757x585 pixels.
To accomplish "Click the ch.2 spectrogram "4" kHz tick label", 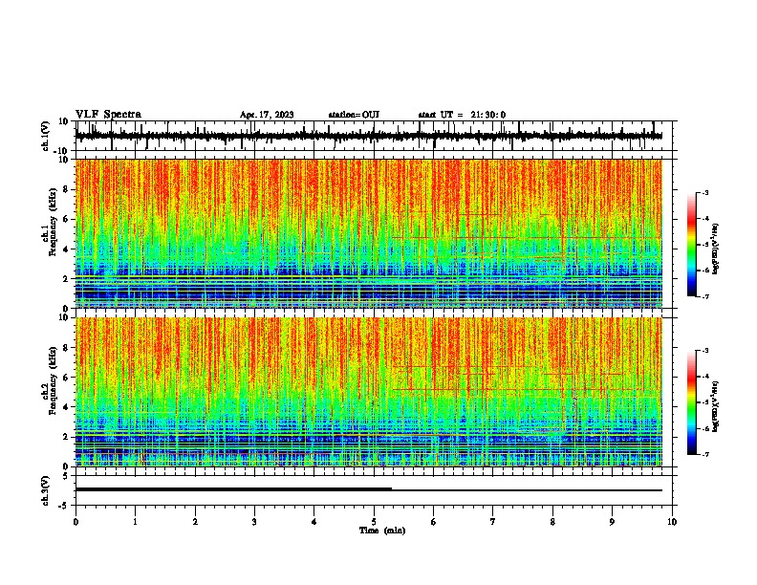I will click(66, 407).
